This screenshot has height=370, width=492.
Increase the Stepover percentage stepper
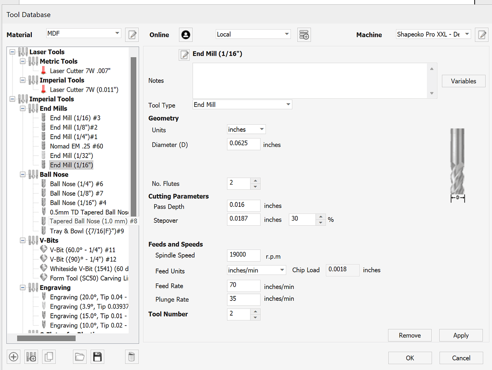tap(321, 216)
